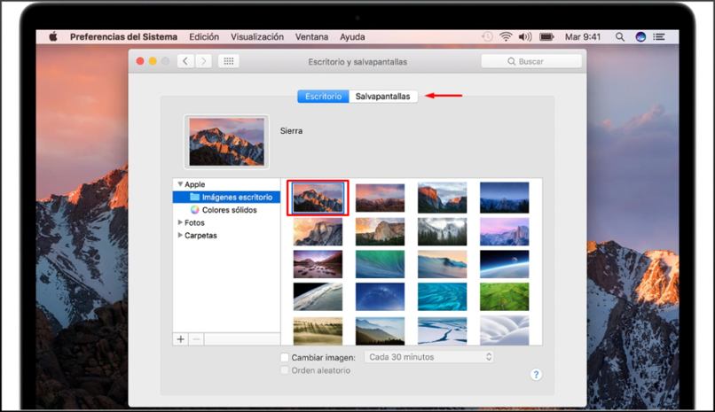715x412 pixels.
Task: Select the Colores sólidos color wheel icon
Action: tap(194, 210)
